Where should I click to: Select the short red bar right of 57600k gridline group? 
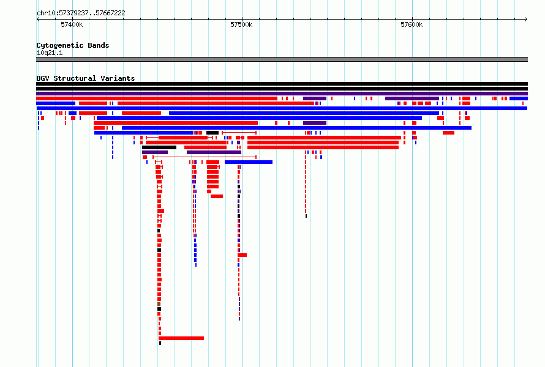448,133
